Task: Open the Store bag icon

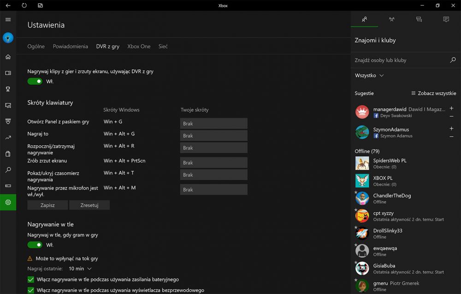Action: pyautogui.click(x=8, y=154)
